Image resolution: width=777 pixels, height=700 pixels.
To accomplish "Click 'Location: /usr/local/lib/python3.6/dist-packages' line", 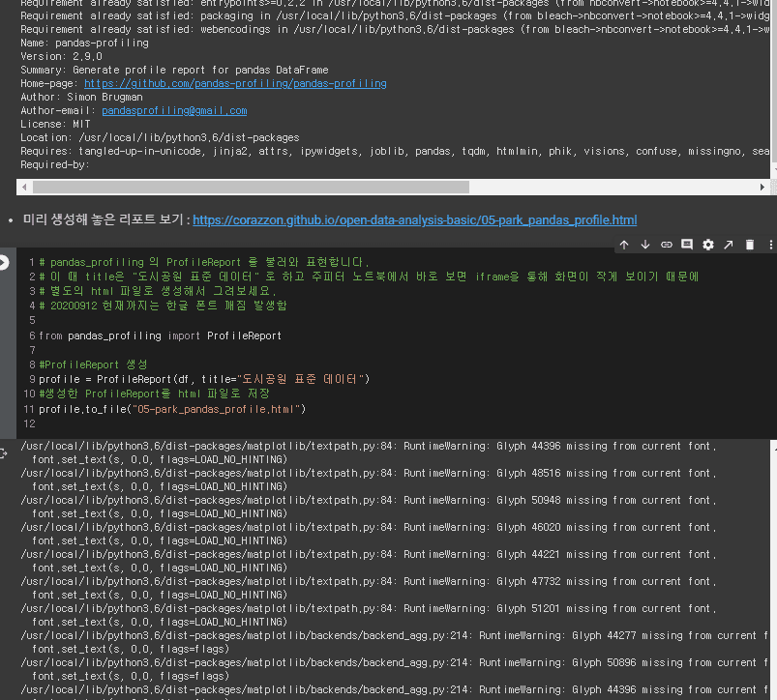I will (x=160, y=137).
